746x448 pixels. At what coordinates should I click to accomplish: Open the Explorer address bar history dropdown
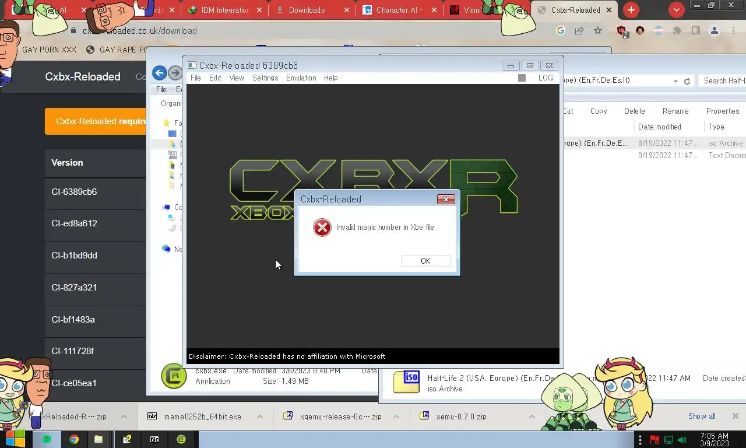(x=675, y=81)
